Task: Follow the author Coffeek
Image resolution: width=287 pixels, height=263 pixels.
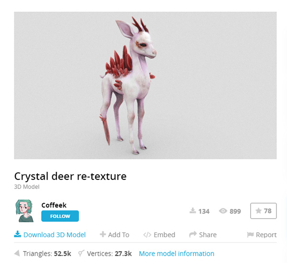Action: [60, 216]
